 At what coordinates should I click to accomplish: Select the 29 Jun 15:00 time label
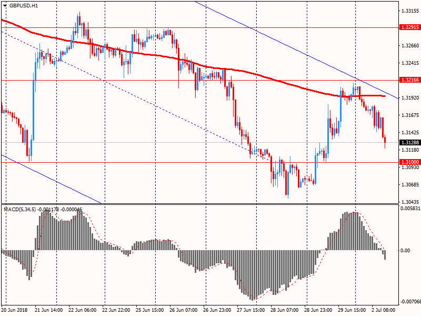[x=352, y=310]
